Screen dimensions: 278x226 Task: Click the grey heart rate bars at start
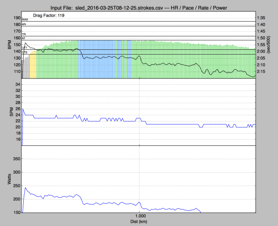point(26,67)
